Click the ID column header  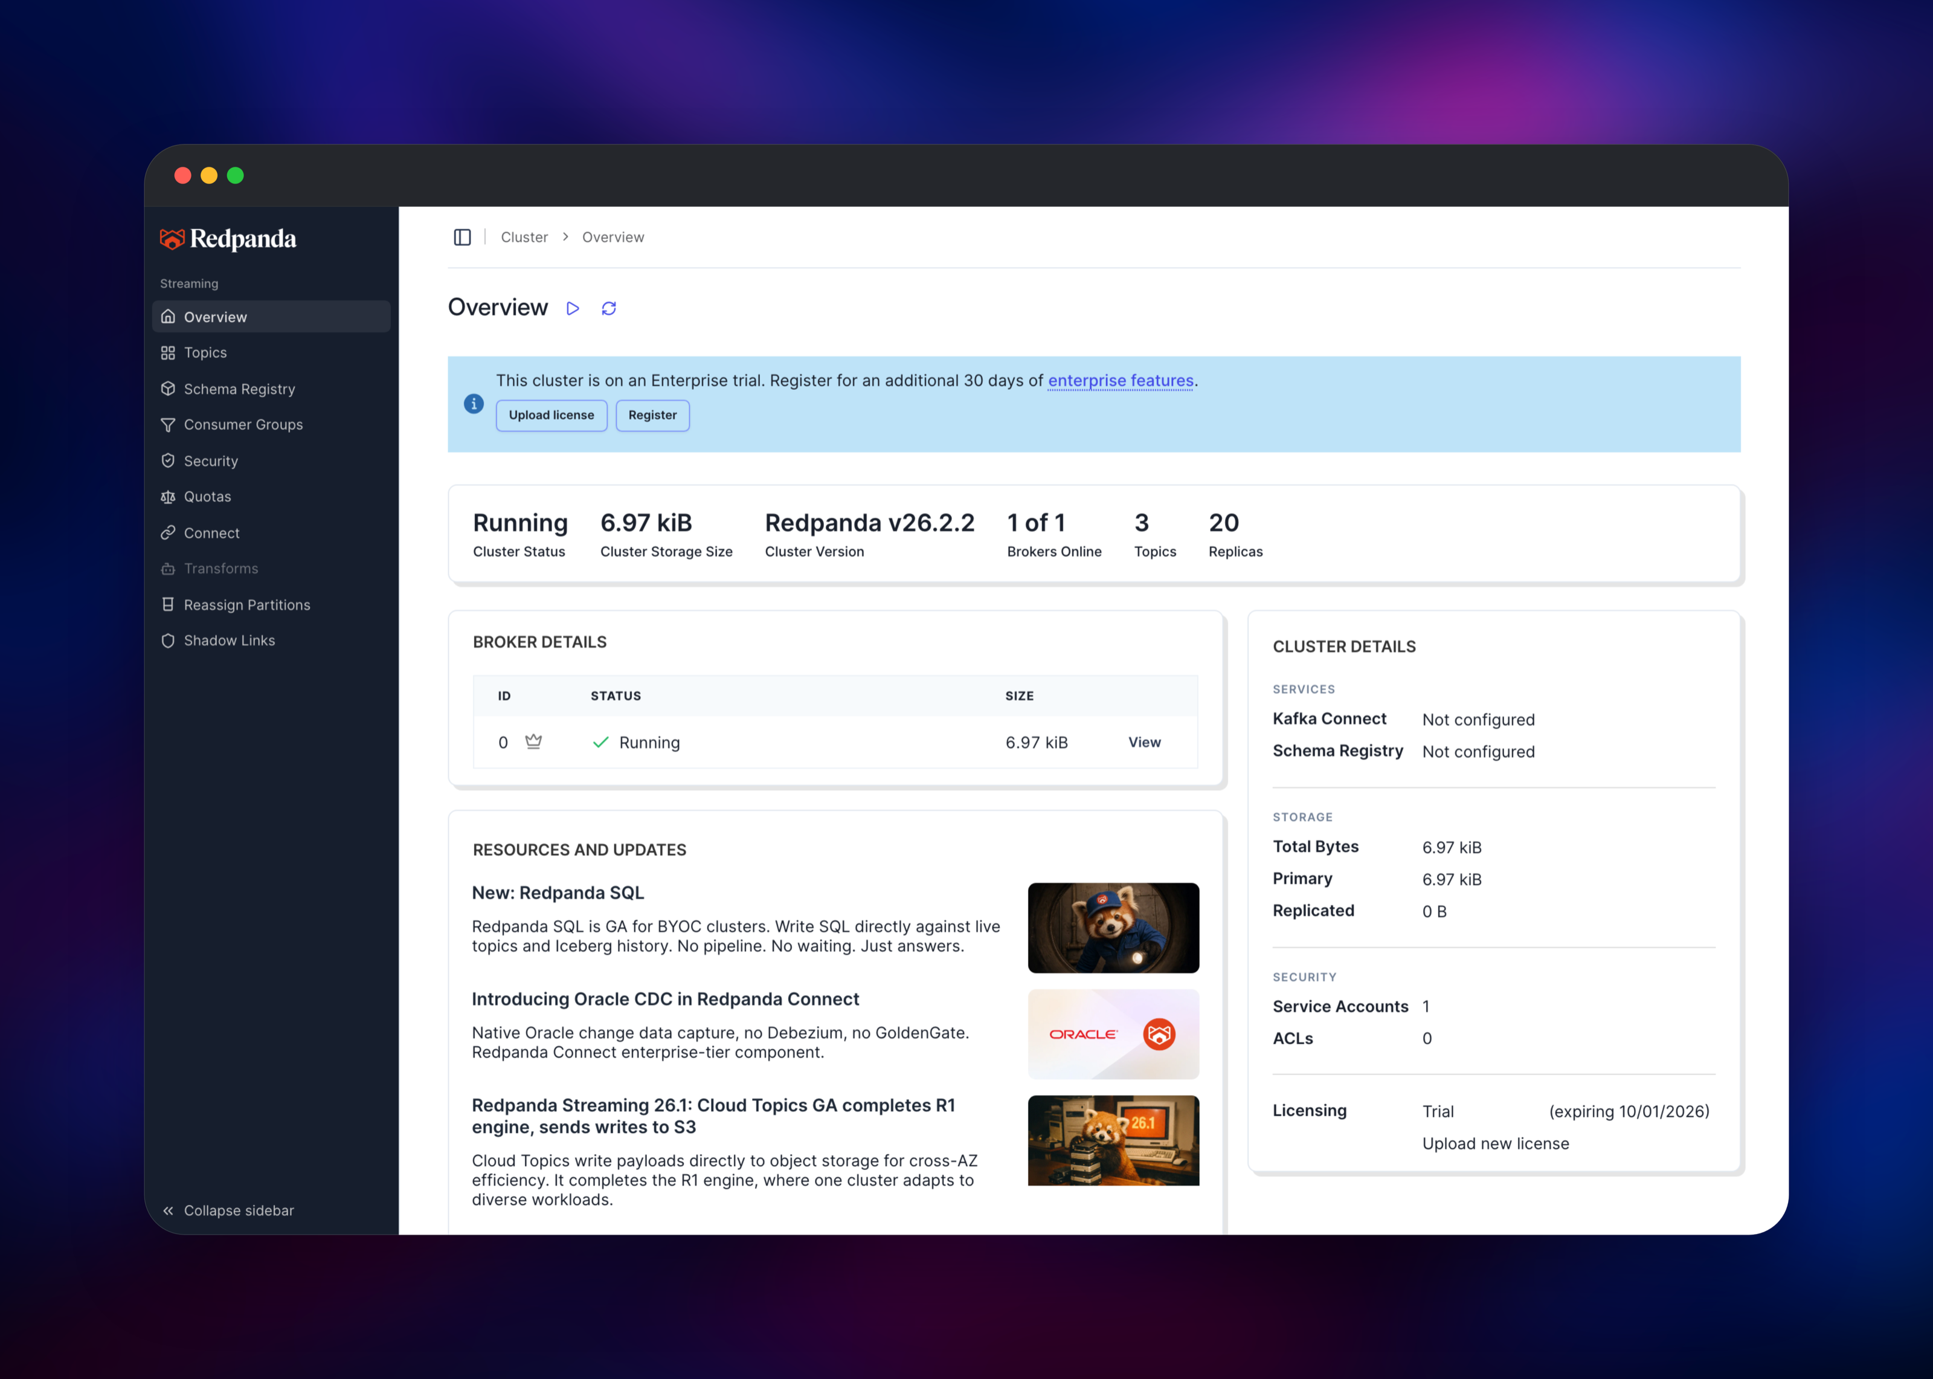(x=505, y=696)
